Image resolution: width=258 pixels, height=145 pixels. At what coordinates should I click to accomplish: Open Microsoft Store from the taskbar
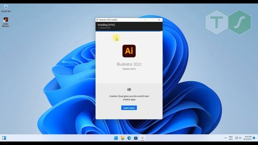click(x=136, y=138)
